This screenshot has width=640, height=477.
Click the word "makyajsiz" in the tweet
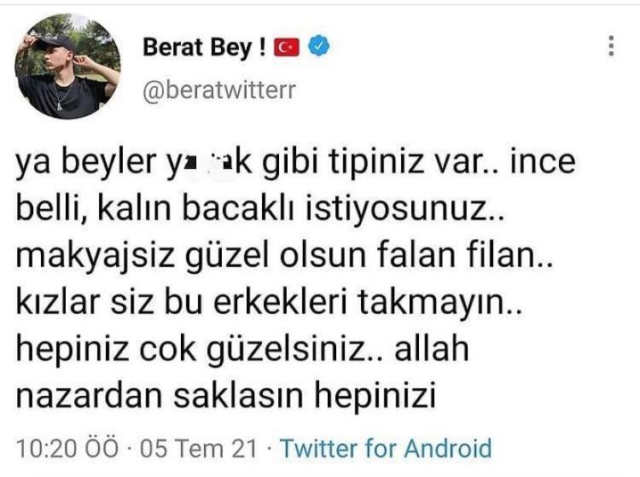pyautogui.click(x=96, y=257)
